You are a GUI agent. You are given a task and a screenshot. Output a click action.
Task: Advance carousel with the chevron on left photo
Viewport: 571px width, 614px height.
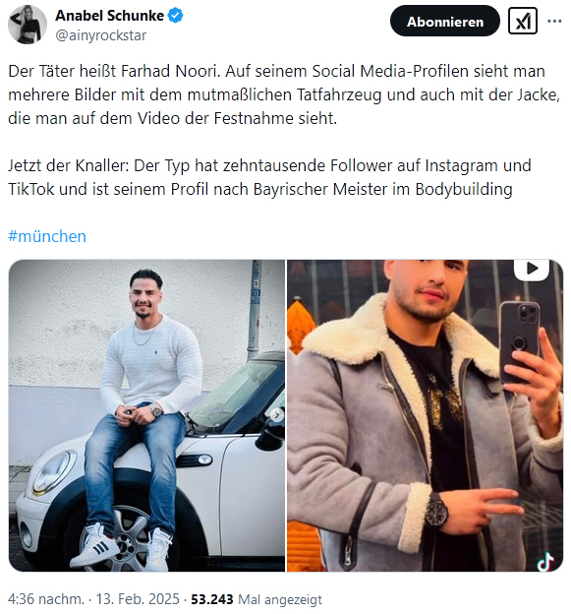(x=277, y=414)
